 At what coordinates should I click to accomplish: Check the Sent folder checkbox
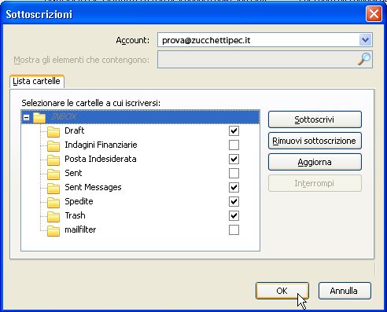pos(234,173)
